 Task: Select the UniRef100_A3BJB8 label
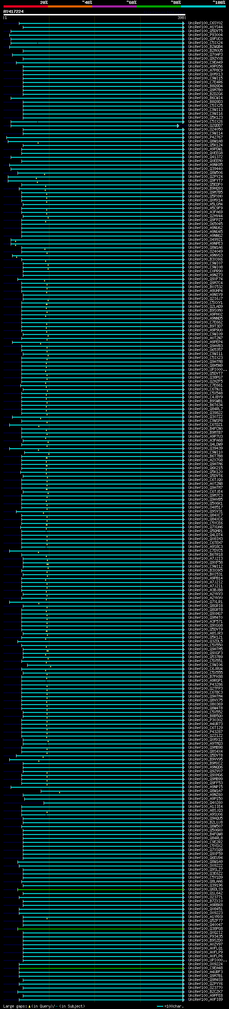click(x=205, y=590)
